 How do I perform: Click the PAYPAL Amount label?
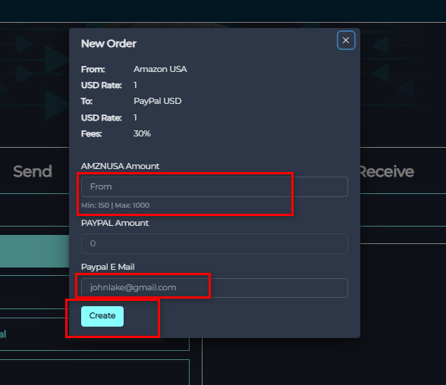point(115,223)
